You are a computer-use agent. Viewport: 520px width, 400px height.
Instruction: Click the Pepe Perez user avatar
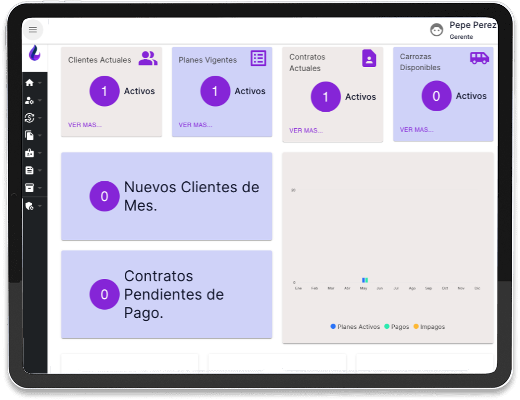437,30
